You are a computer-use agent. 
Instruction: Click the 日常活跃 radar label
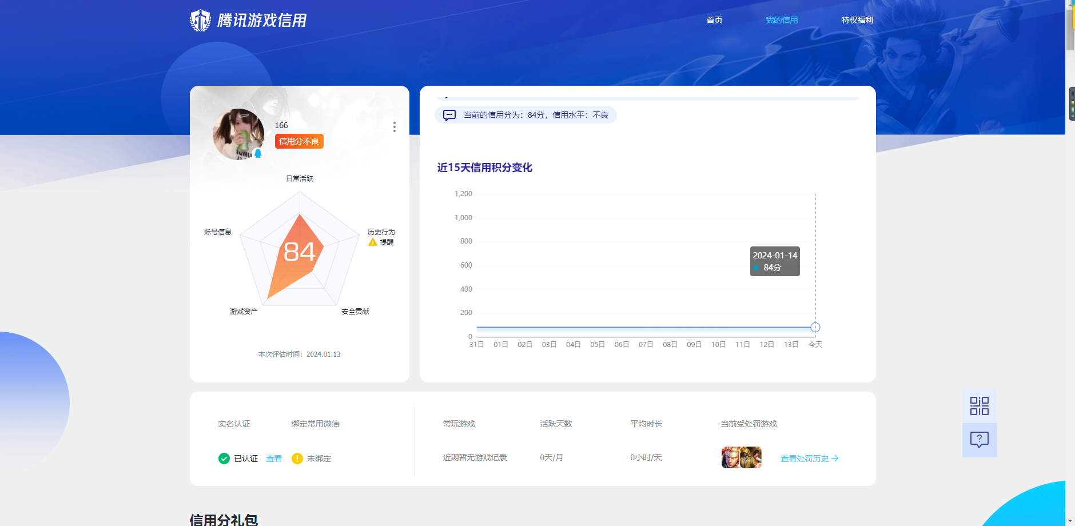(x=300, y=178)
